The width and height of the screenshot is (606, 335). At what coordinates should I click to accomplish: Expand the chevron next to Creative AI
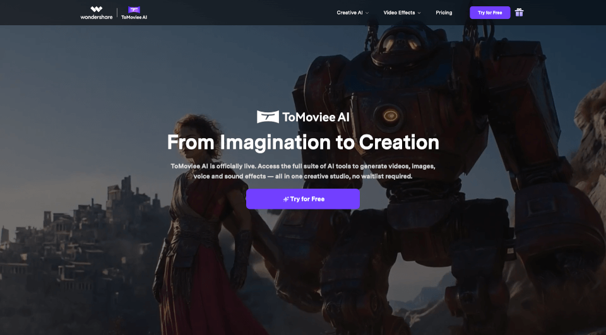(367, 13)
